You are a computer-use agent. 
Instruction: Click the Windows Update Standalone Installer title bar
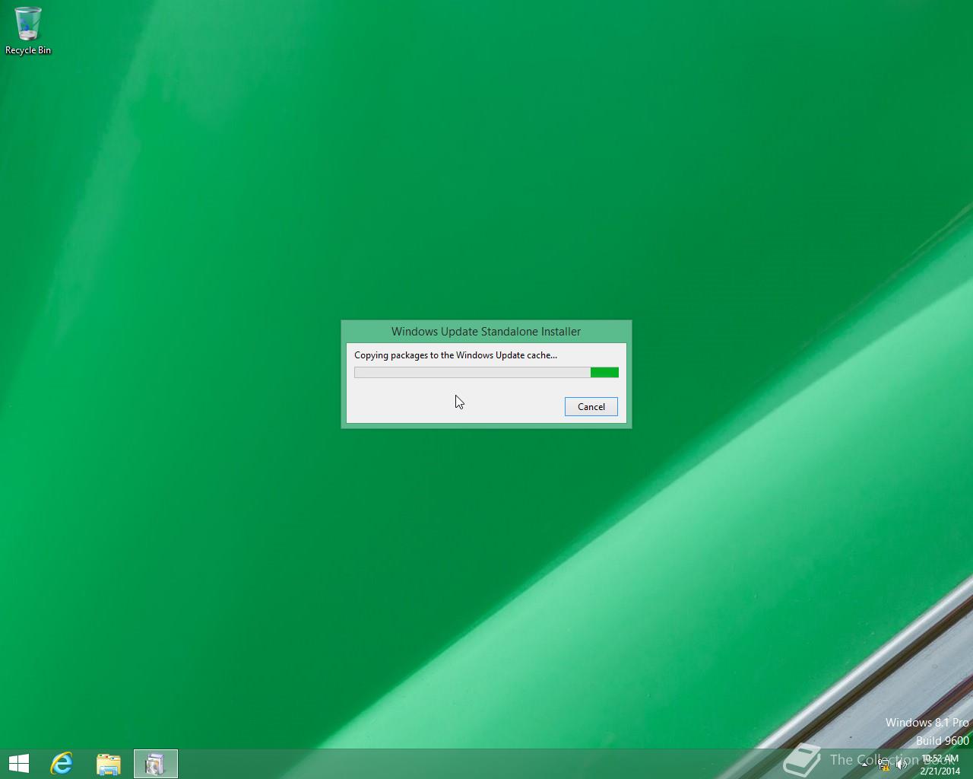point(486,332)
